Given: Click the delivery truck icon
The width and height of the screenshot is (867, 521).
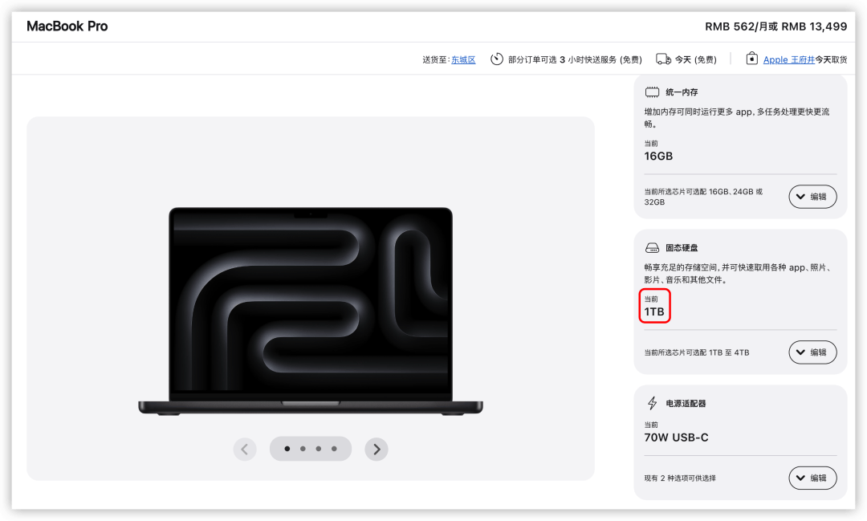Looking at the screenshot, I should (x=663, y=59).
